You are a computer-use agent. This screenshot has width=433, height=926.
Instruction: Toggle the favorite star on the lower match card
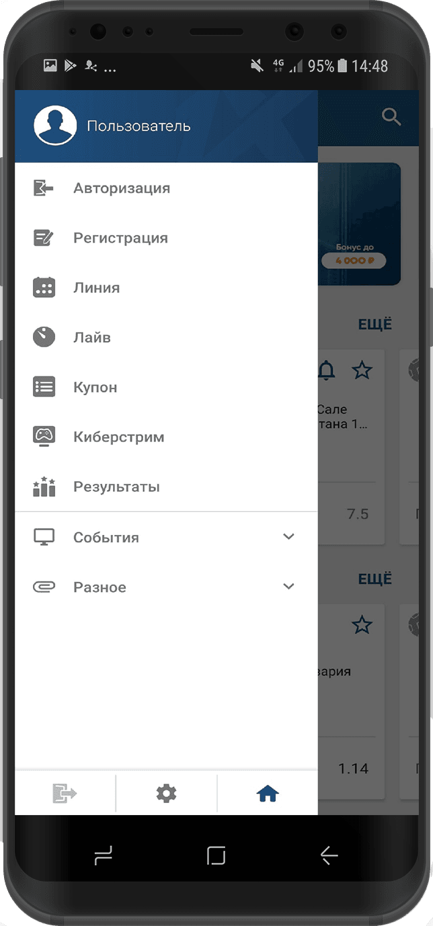coord(362,625)
